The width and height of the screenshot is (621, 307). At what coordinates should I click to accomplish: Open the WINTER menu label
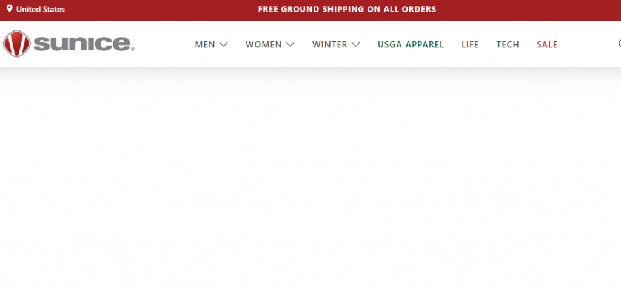pyautogui.click(x=329, y=44)
